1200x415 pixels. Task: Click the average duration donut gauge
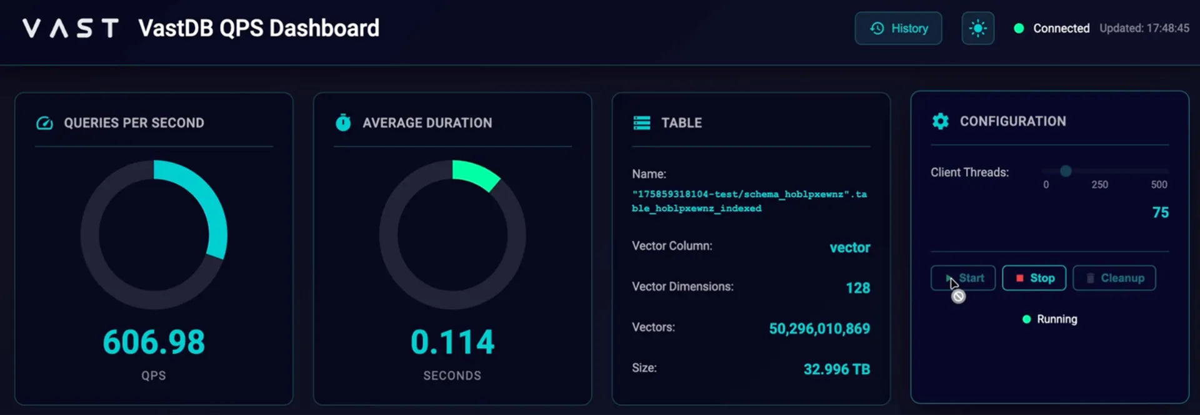pos(452,234)
